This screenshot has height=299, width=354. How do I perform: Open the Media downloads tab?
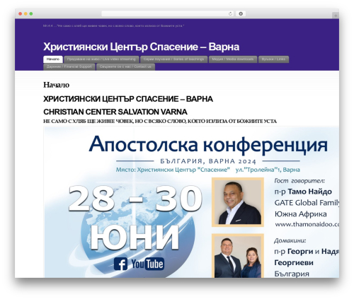click(233, 59)
